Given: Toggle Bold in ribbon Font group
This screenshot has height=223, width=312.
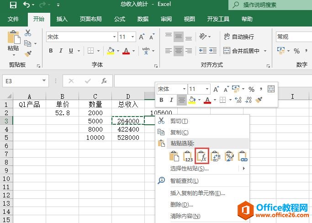Looking at the screenshot, I should [51, 51].
